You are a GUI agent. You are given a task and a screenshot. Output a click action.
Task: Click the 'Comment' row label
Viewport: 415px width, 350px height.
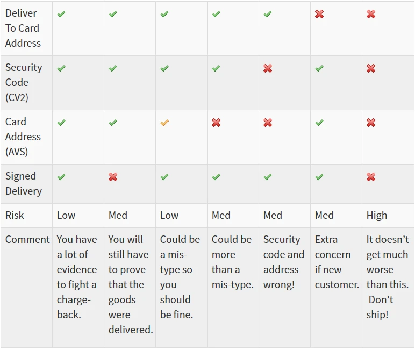[27, 240]
